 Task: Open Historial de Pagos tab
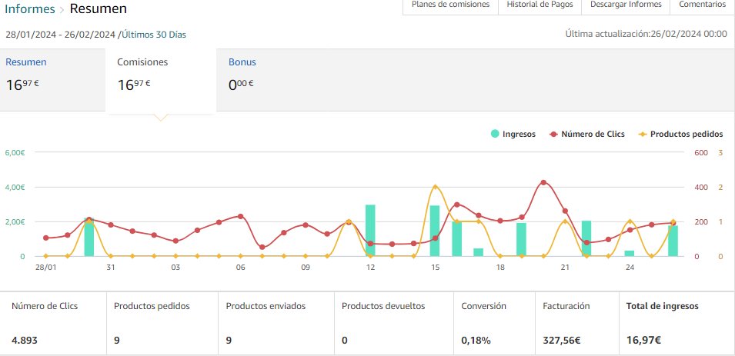(x=540, y=5)
